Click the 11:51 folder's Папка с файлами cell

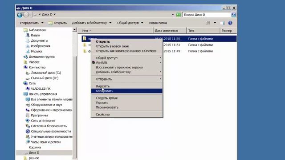click(x=200, y=45)
